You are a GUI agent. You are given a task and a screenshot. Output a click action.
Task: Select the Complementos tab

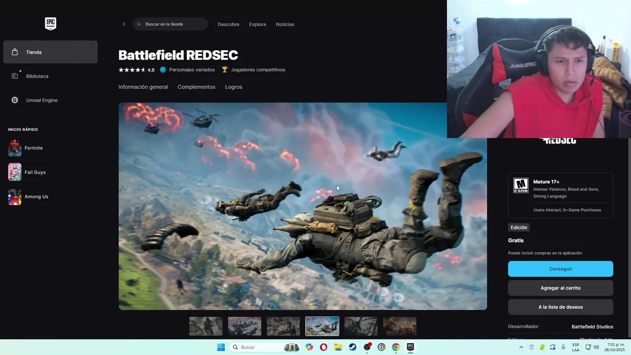pyautogui.click(x=196, y=87)
